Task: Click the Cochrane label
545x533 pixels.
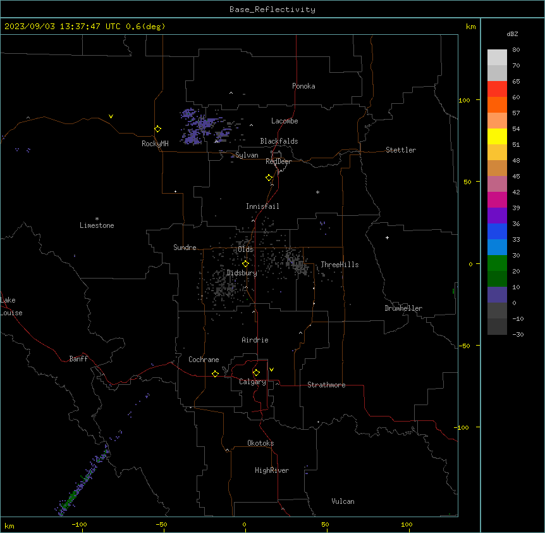Action: pos(204,360)
